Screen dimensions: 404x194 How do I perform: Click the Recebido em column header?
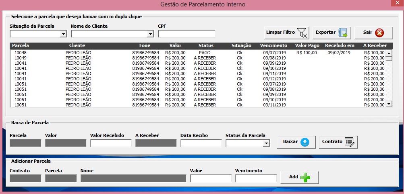[340, 45]
